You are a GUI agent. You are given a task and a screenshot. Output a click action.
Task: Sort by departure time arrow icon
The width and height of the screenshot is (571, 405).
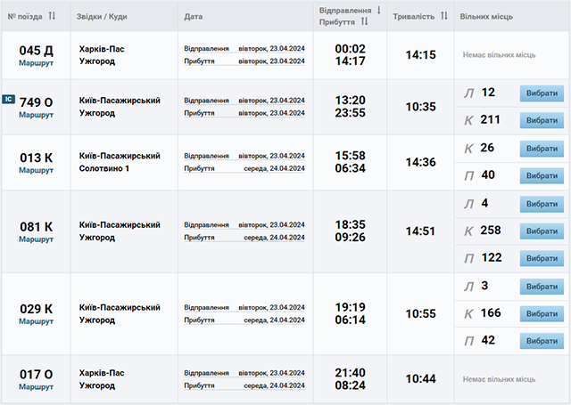(378, 10)
